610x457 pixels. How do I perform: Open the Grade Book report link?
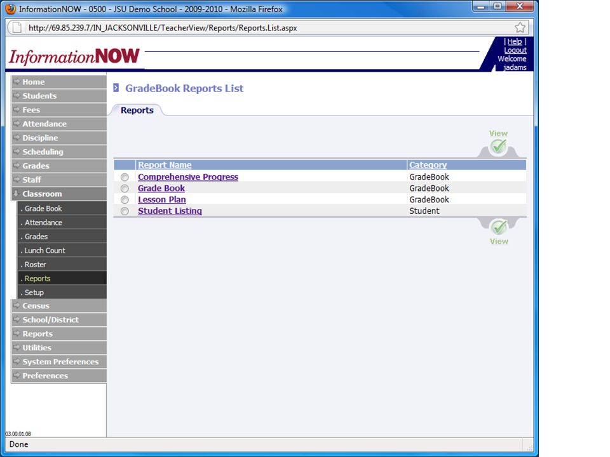point(161,188)
